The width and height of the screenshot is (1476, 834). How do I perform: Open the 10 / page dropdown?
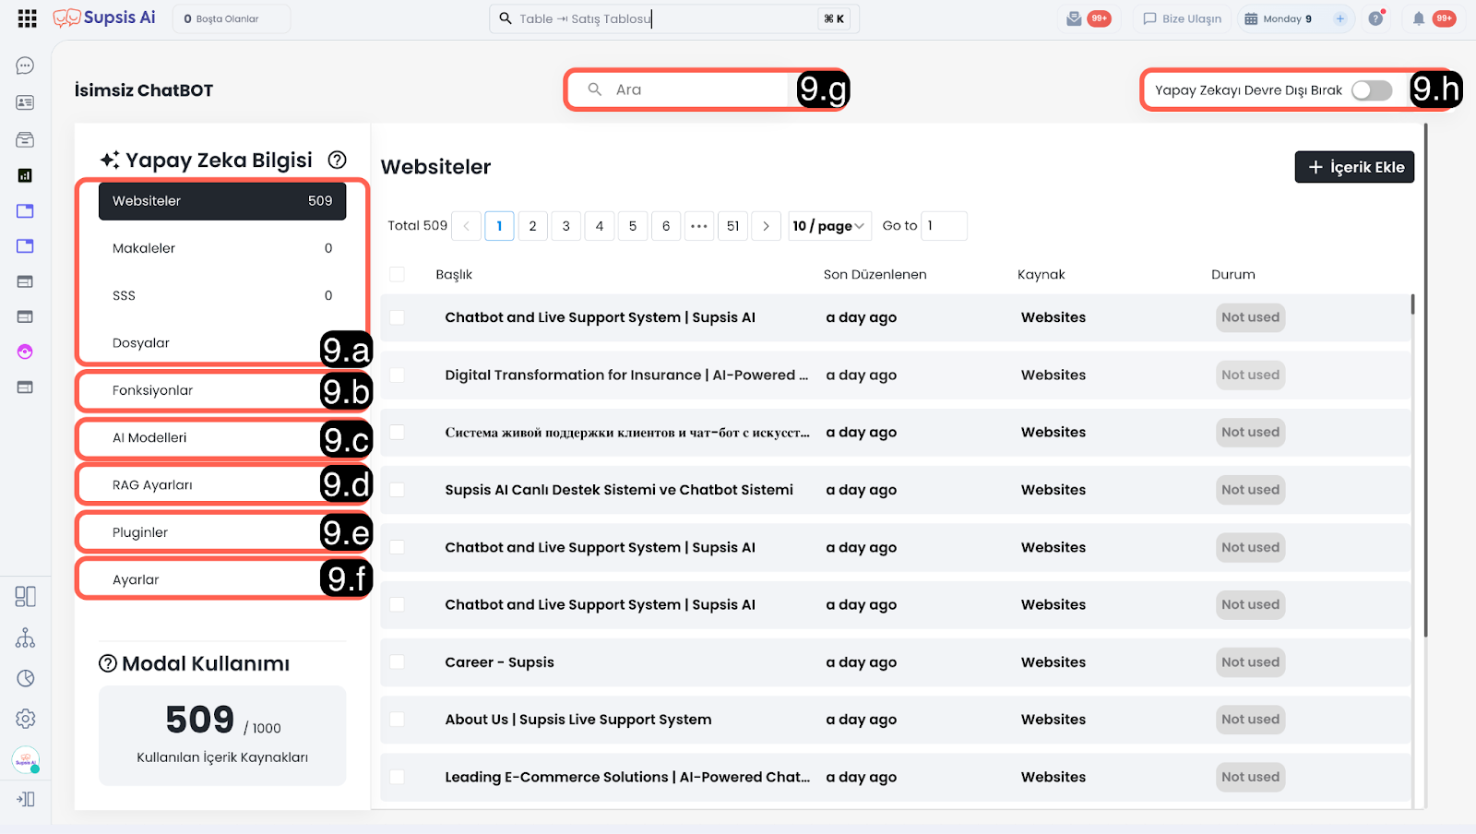(828, 226)
